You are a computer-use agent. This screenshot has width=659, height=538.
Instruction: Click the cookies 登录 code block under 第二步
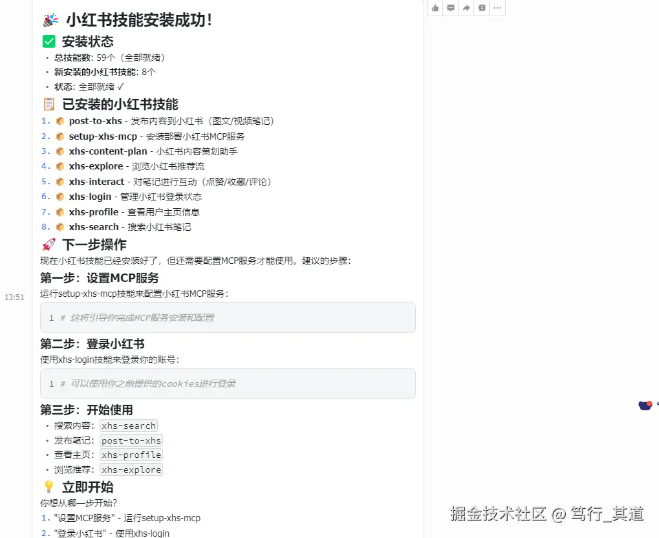[226, 383]
